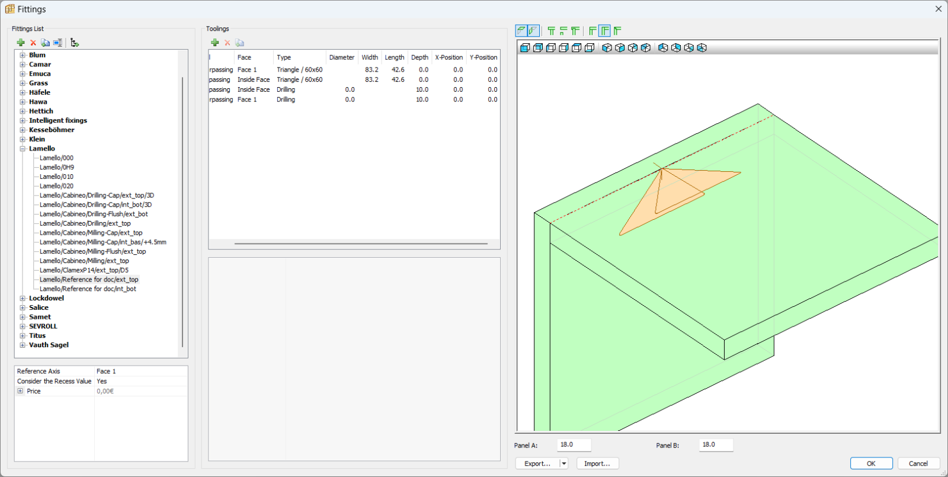Click the Fittings List vertical scrollbar
Viewport: 948px width, 477px height.
182,212
